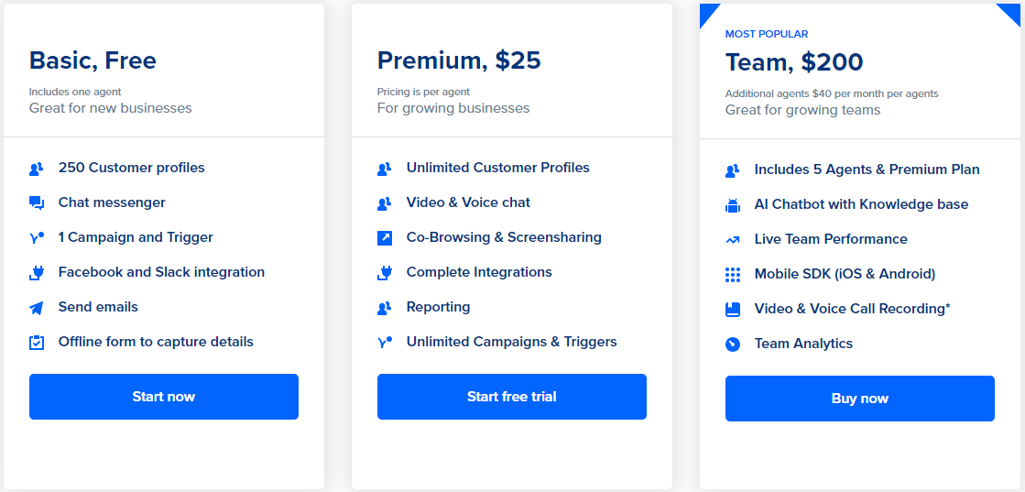
Task: Click the paper plane icon beside Send emails
Action: (37, 308)
